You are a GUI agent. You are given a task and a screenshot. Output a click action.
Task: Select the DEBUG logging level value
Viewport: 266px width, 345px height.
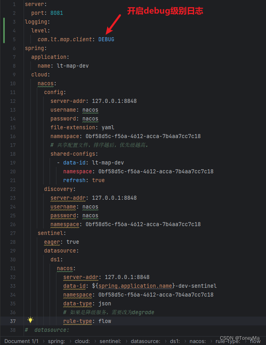coord(106,39)
